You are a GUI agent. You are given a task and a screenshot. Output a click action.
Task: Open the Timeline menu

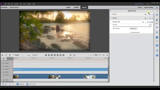click(x=16, y=4)
